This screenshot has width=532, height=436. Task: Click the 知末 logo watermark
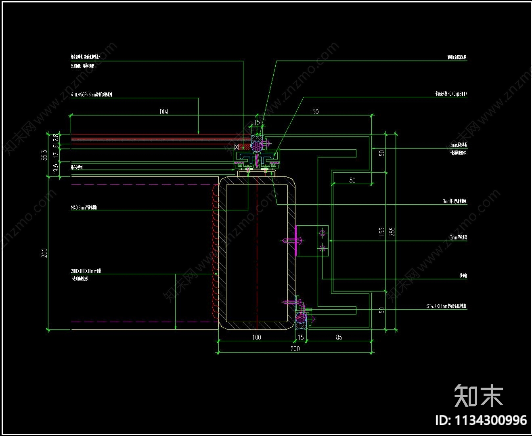[479, 396]
